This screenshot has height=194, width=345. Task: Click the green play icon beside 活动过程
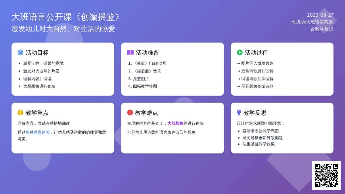point(239,53)
